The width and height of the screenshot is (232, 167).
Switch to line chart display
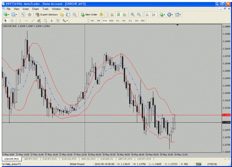click(125, 14)
